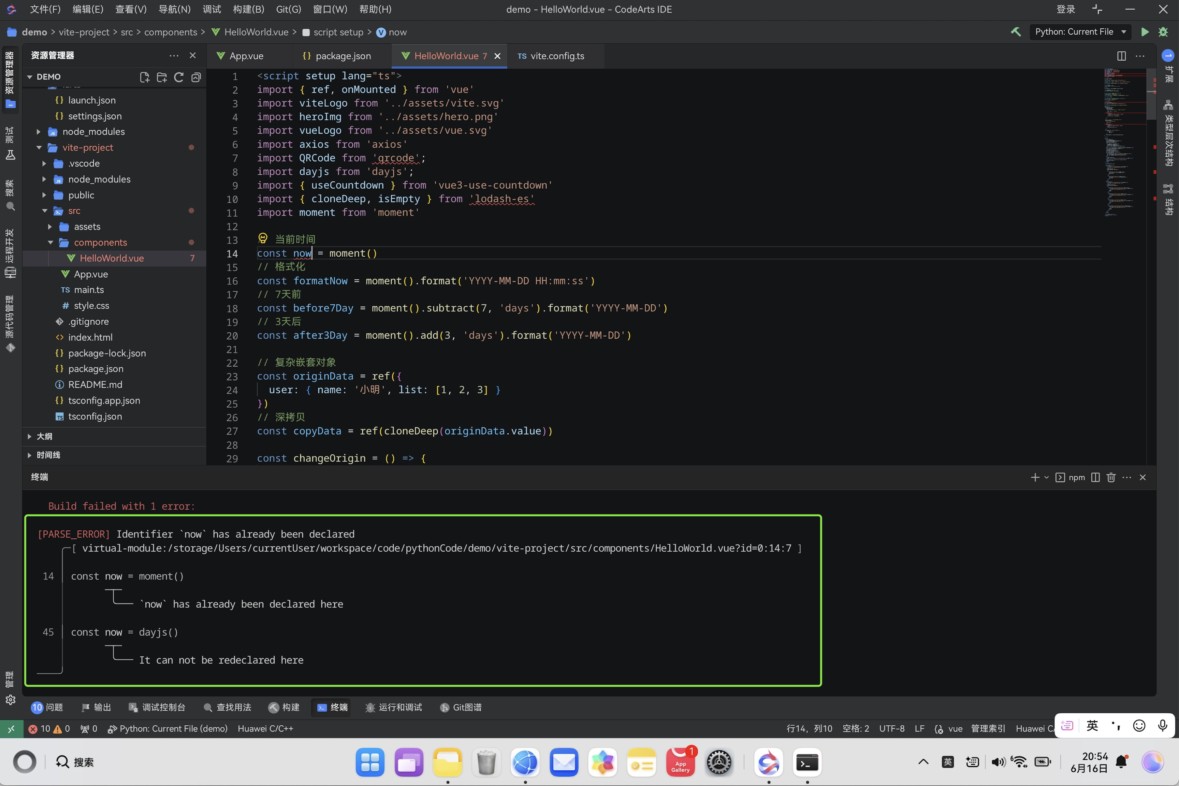
Task: Switch to the vite.config.ts editor tab
Action: point(556,56)
